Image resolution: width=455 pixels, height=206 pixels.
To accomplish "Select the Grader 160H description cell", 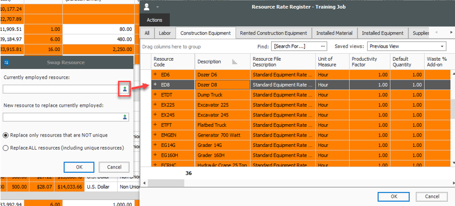I will point(222,155).
